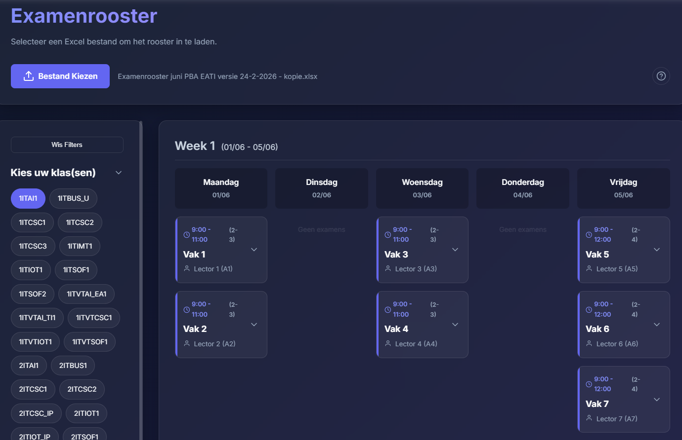
Task: Click the person icon beside Lector 3 (A3)
Action: point(388,268)
